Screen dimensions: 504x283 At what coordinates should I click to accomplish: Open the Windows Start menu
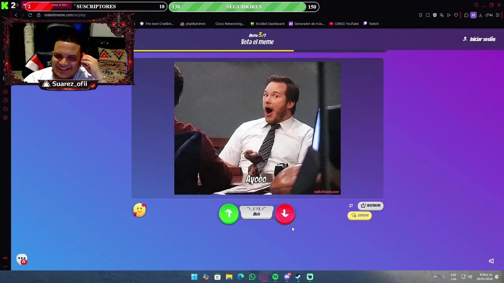pos(194,277)
